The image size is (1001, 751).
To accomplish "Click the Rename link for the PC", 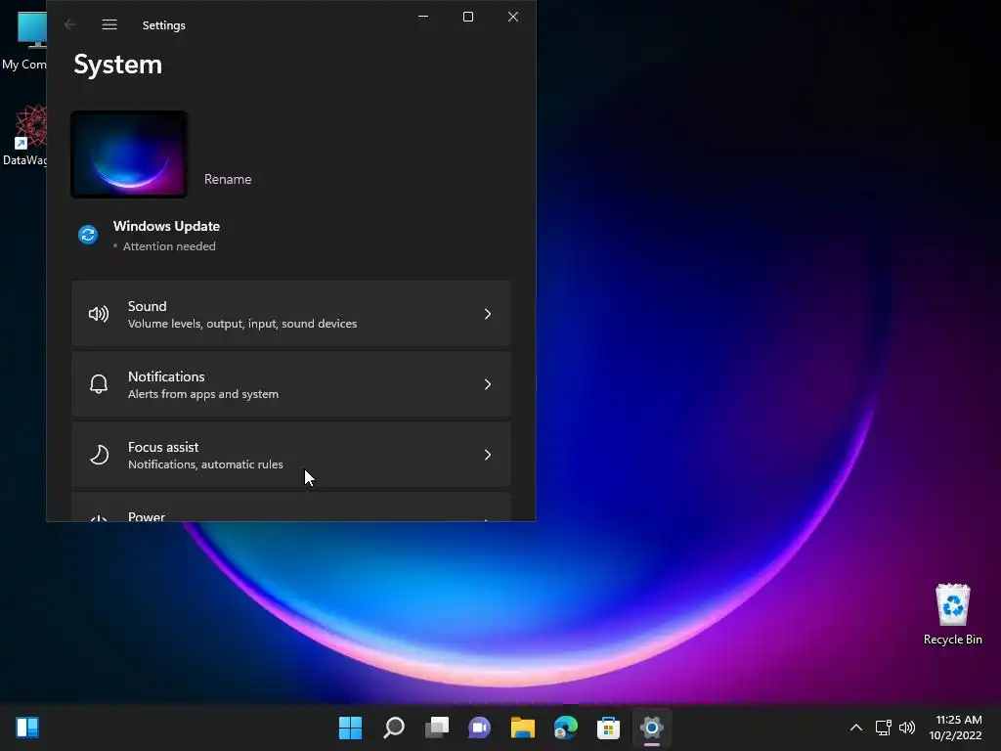I will pyautogui.click(x=228, y=180).
